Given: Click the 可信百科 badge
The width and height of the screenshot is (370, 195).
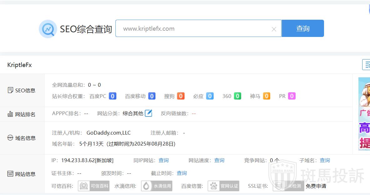Looking at the screenshot, I should 94,186.
